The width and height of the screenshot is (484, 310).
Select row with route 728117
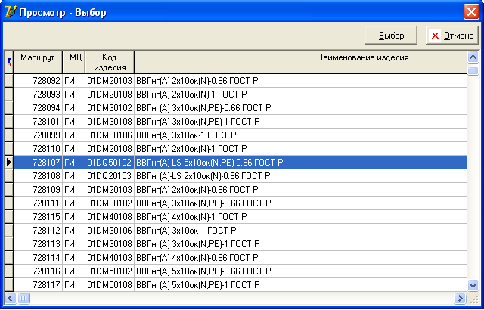tap(240, 284)
